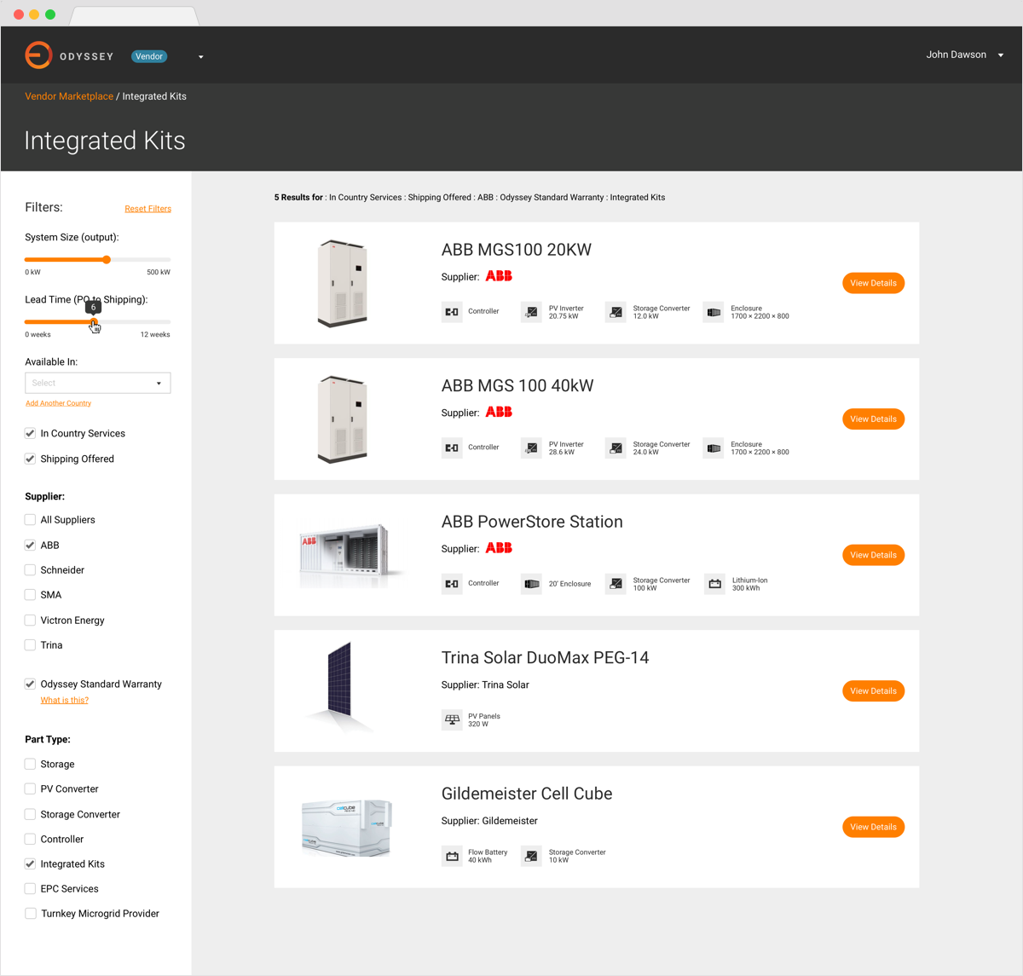Click PV Inverter icon in ABB MGS100 20KW card
The height and width of the screenshot is (976, 1023).
[531, 312]
